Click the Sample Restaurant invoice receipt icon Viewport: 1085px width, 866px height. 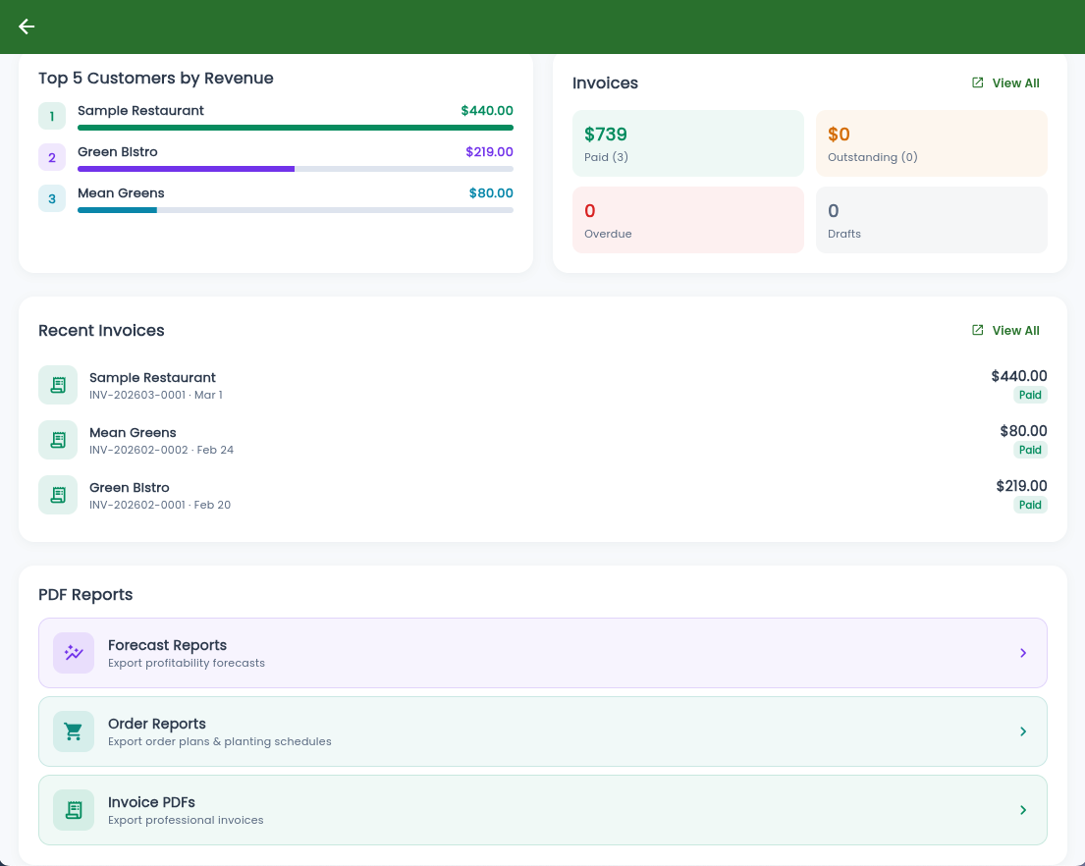[58, 385]
